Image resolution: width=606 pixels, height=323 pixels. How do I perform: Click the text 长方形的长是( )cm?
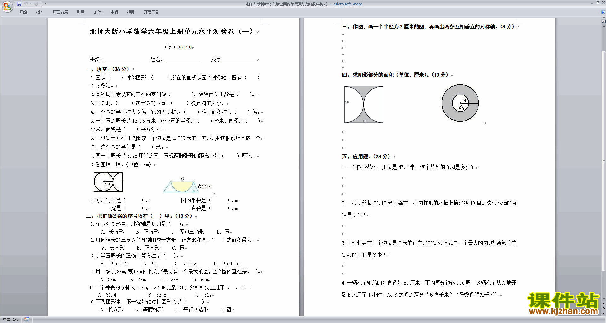click(121, 200)
